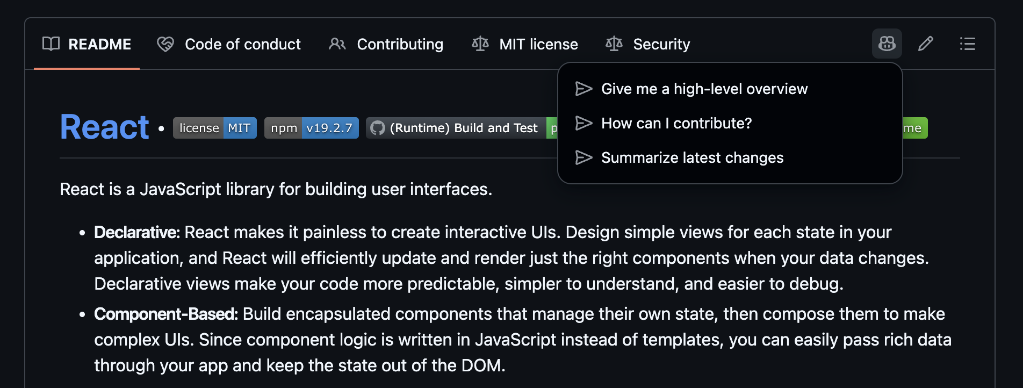Click the arrow icon beside Summarize latest changes
This screenshot has width=1023, height=388.
coord(583,157)
